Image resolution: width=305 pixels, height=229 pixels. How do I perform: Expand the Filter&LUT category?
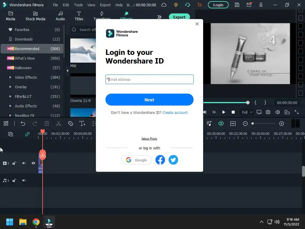[10, 96]
